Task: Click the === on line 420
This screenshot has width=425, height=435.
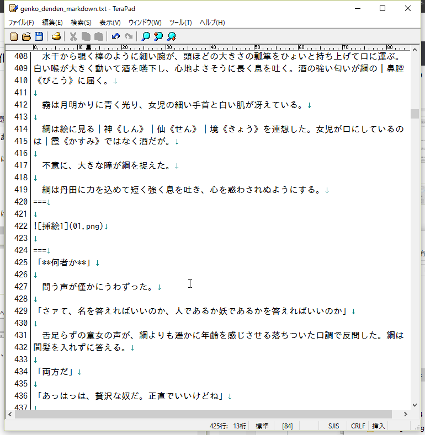Action: tap(40, 202)
